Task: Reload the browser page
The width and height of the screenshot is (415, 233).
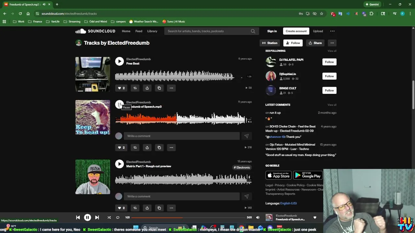Action: [x=20, y=14]
